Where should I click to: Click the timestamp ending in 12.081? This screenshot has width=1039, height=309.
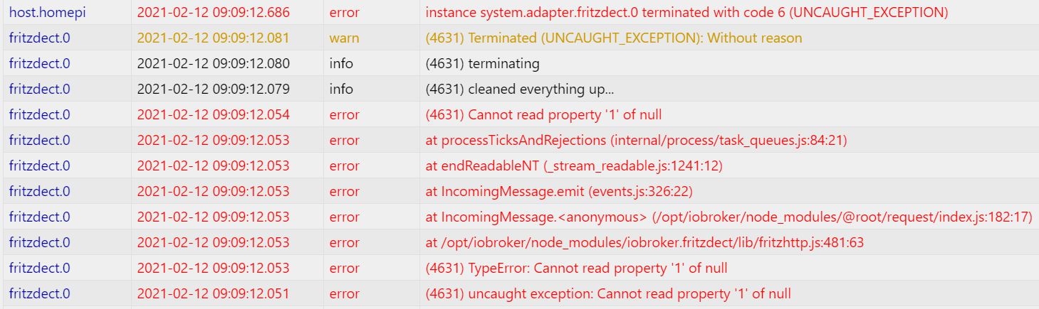(x=213, y=38)
